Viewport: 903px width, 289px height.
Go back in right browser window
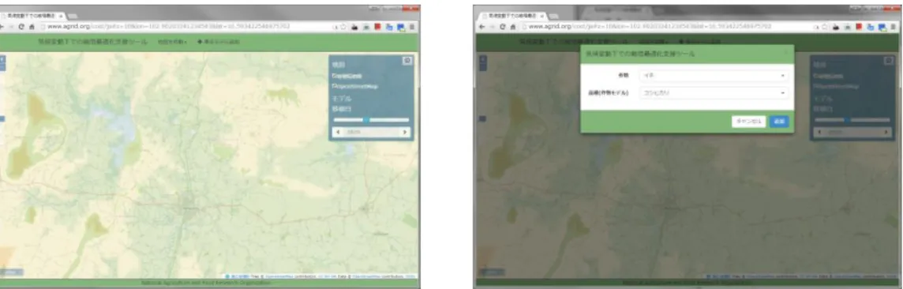tap(482, 27)
